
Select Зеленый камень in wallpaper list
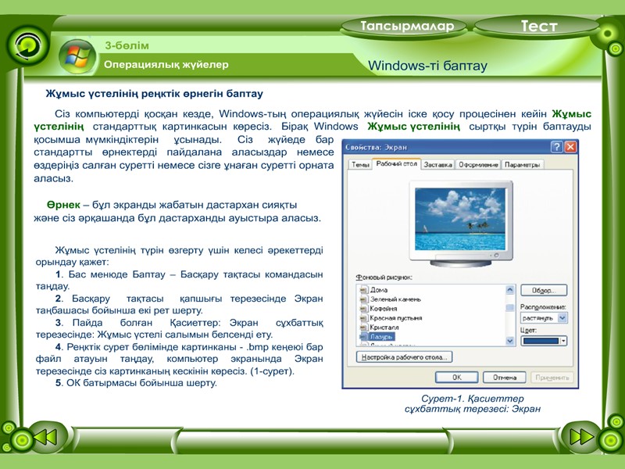395,299
